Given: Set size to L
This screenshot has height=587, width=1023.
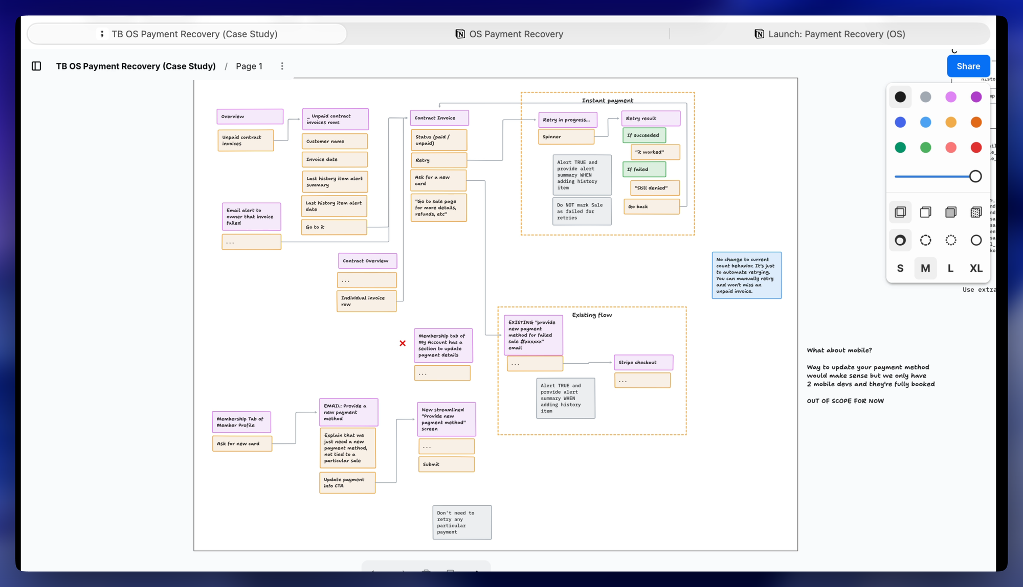Looking at the screenshot, I should (x=950, y=268).
